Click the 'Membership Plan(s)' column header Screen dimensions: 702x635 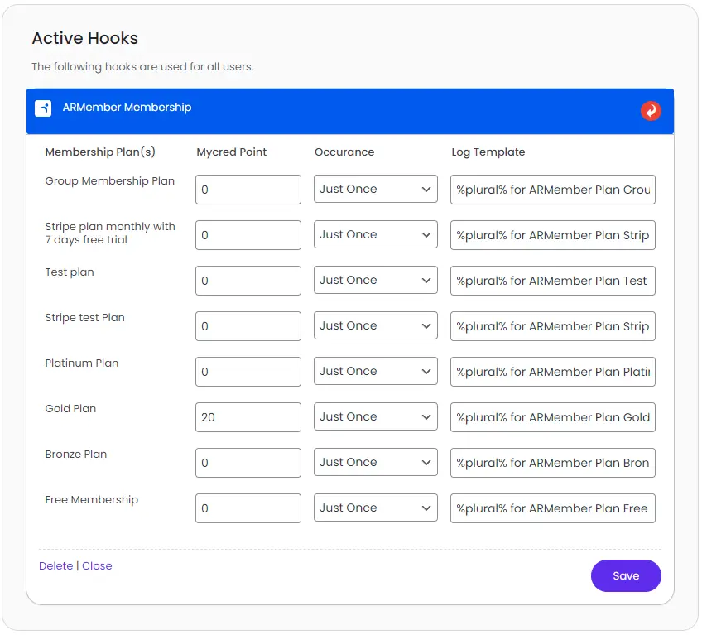pyautogui.click(x=100, y=152)
